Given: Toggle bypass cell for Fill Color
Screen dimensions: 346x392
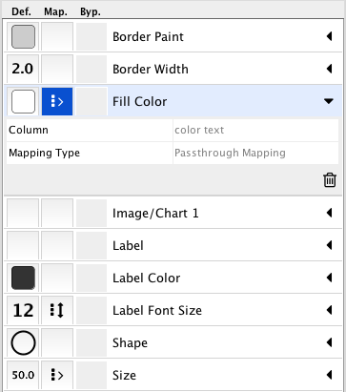Looking at the screenshot, I should [x=92, y=102].
